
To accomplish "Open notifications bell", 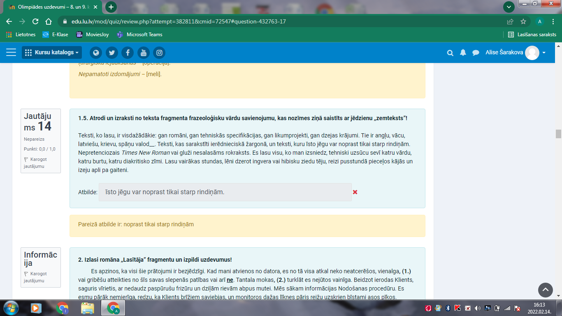I will (x=463, y=53).
